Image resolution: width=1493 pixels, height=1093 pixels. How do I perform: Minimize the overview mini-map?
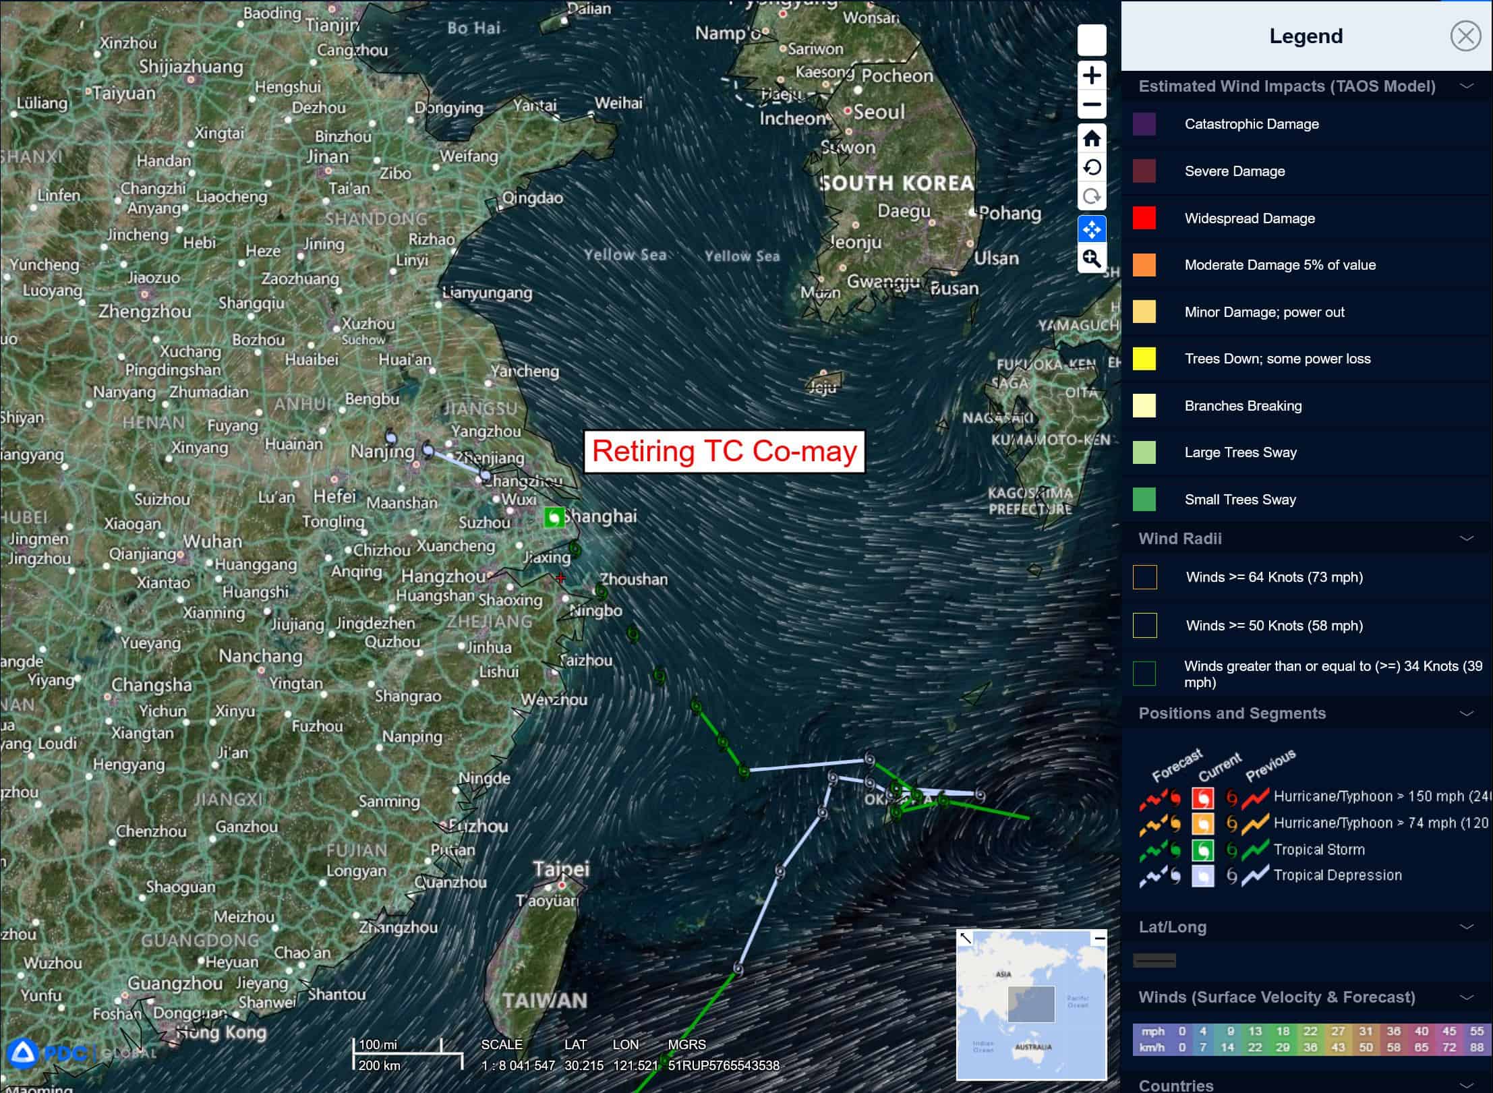1099,938
